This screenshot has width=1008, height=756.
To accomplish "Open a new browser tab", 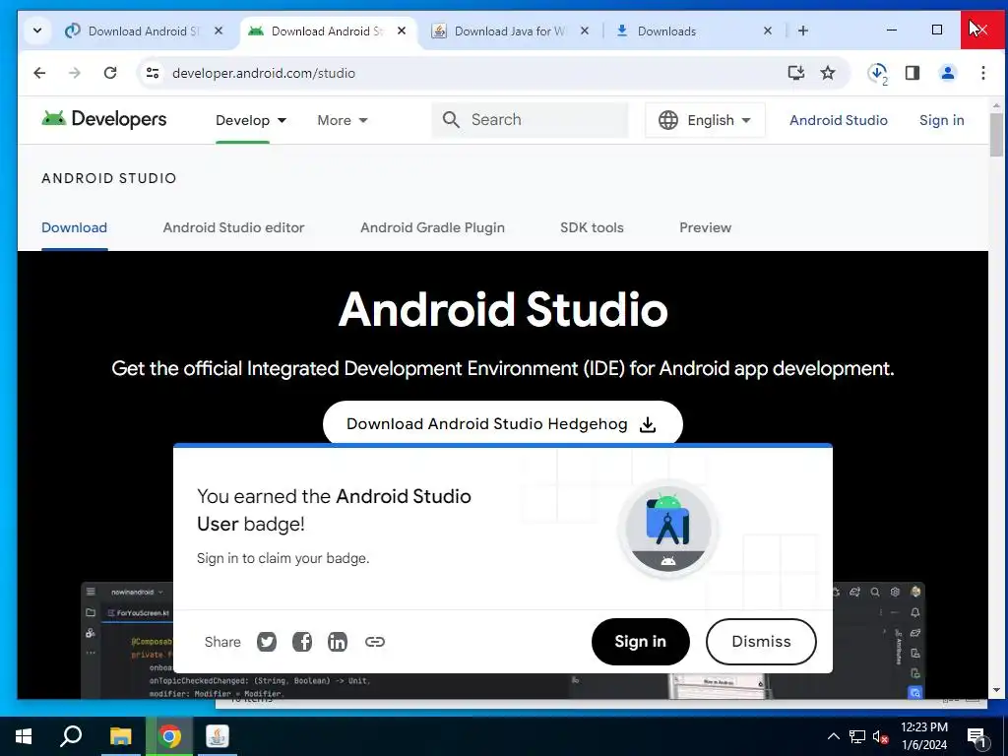I will pyautogui.click(x=803, y=31).
